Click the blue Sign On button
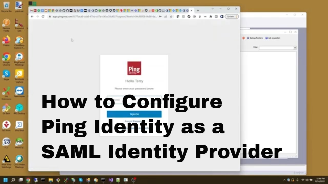 (x=134, y=114)
